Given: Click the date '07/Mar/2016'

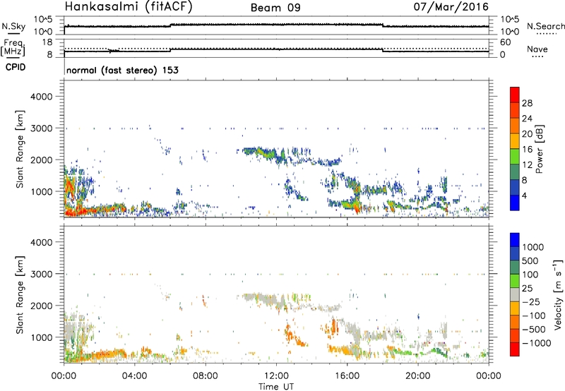Looking at the screenshot, I should click(451, 7).
